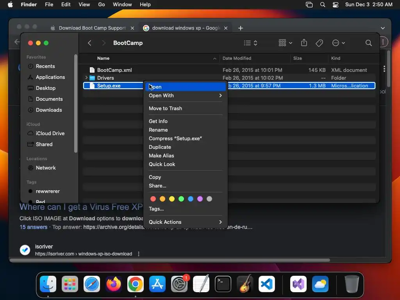The height and width of the screenshot is (300, 400).
Task: Open the 15 answers link
Action: (x=34, y=227)
